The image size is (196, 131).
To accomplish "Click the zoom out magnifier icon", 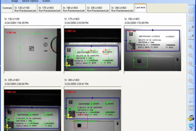I will click(191, 55).
